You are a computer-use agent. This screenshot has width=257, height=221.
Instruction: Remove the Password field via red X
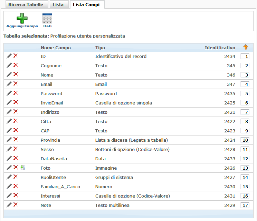[16, 93]
